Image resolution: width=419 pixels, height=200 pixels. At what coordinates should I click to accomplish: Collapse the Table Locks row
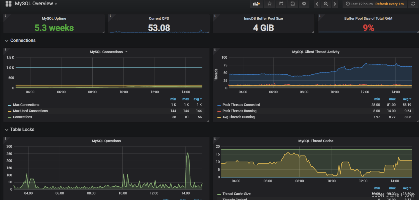click(20, 130)
